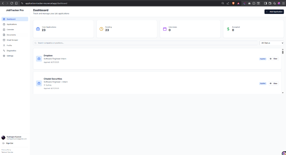Click the Dropbox company name
The image size is (286, 155).
[48, 55]
